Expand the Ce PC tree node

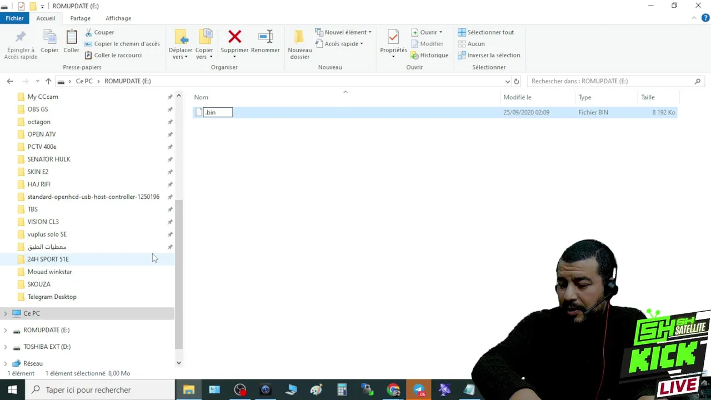(6, 313)
